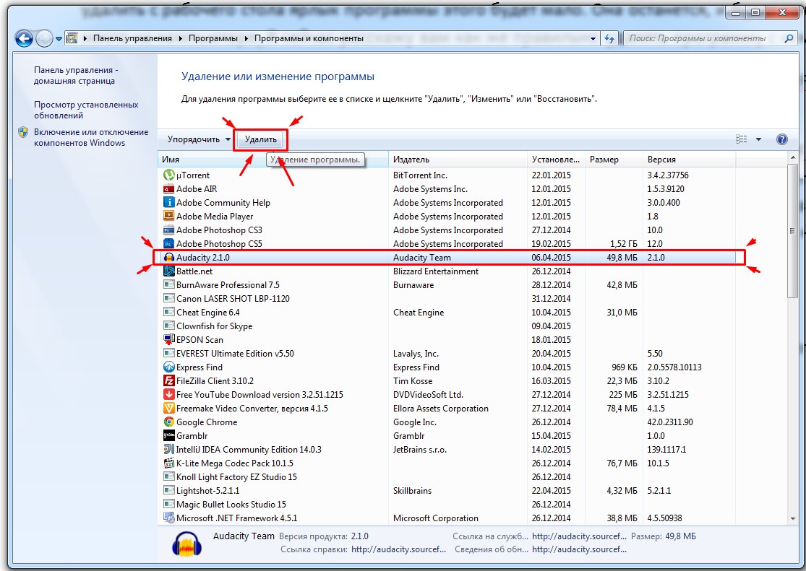Click the Панель управления breadcrumb
Viewport: 806px width, 571px height.
132,38
